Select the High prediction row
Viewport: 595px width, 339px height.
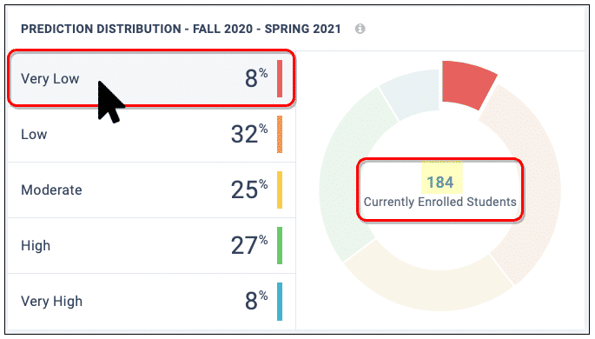coord(151,246)
